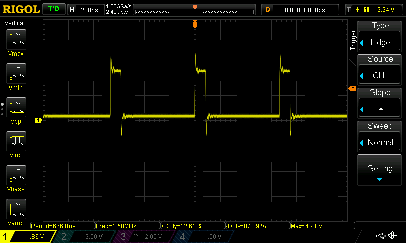Screen dimensions: 406x243
Task: Change the trigger Slope setting
Action: (x=380, y=102)
